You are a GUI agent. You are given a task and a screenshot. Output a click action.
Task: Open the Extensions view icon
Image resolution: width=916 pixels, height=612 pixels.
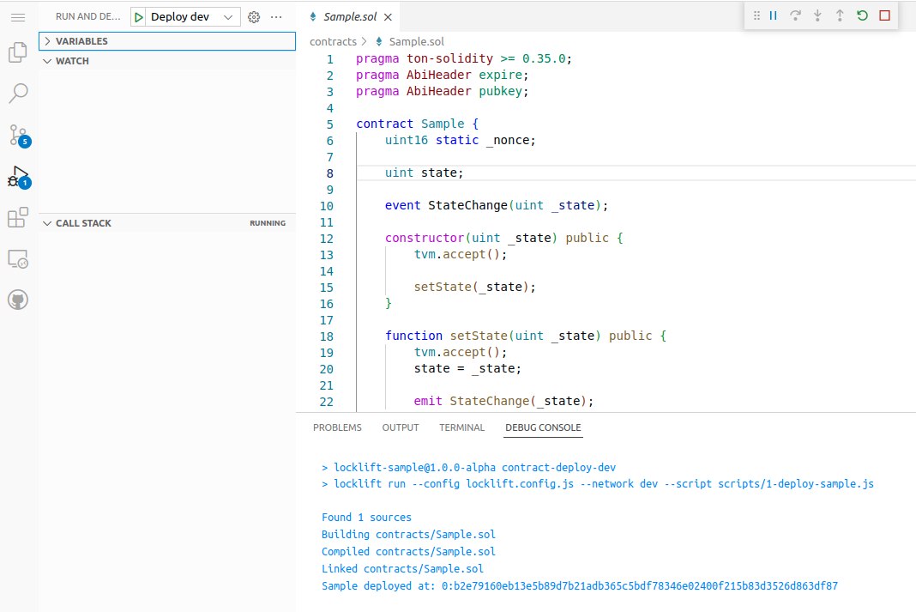click(18, 218)
